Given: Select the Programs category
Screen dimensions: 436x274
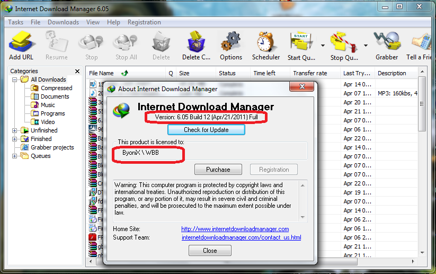Looking at the screenshot, I should (x=52, y=113).
